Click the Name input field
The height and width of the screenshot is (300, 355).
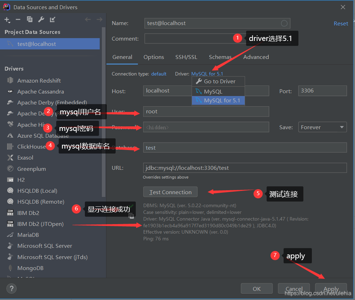[217, 23]
